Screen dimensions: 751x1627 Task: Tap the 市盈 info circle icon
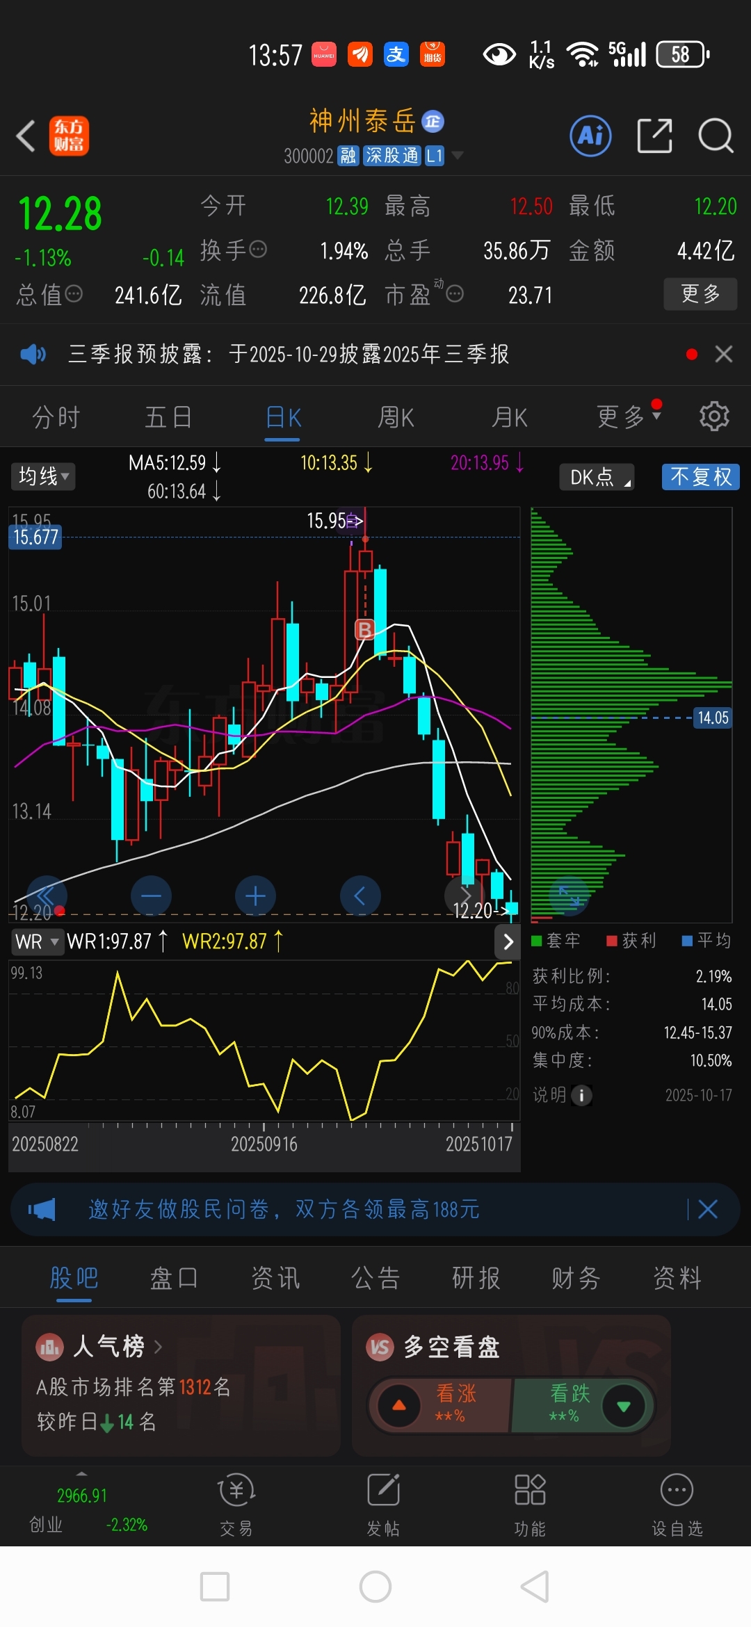[455, 294]
